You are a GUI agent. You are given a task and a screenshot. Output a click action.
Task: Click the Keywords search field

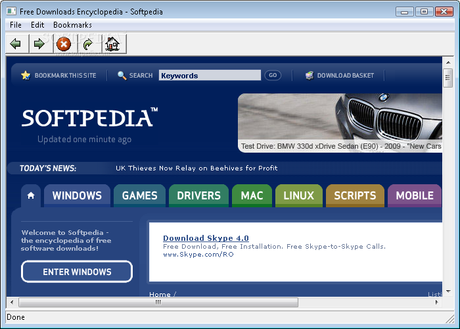(210, 76)
